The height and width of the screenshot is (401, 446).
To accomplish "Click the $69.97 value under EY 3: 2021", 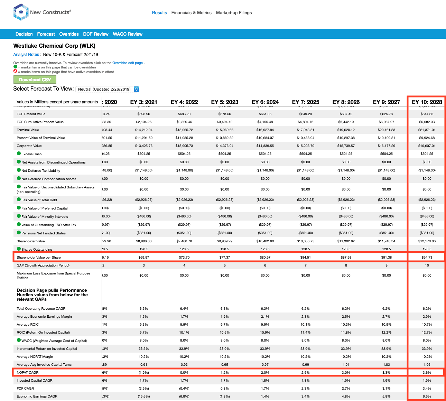I will tap(144, 257).
